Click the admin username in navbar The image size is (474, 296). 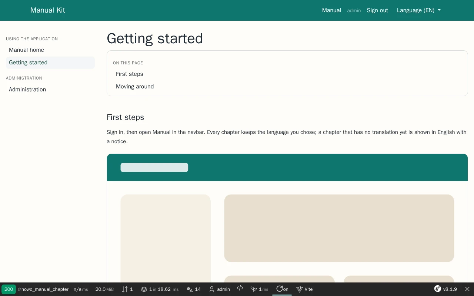click(x=354, y=10)
